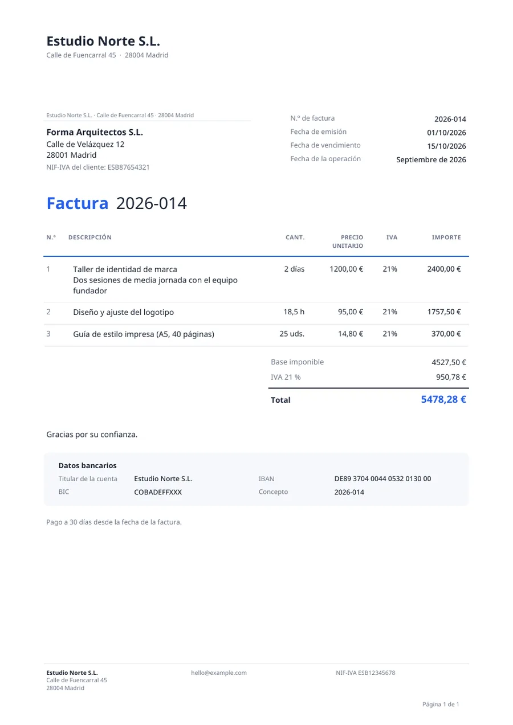Select amount '370,00 €'
Screen dimensions: 513x725
[446, 334]
